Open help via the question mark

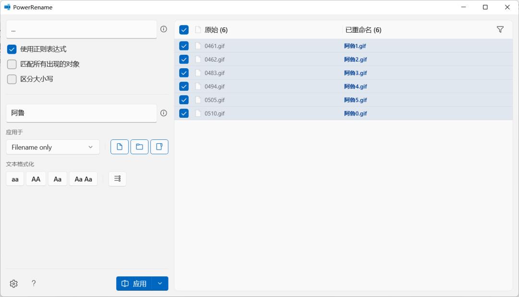(x=33, y=284)
